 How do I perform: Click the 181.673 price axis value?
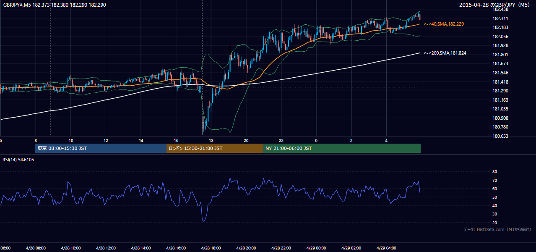(x=500, y=64)
